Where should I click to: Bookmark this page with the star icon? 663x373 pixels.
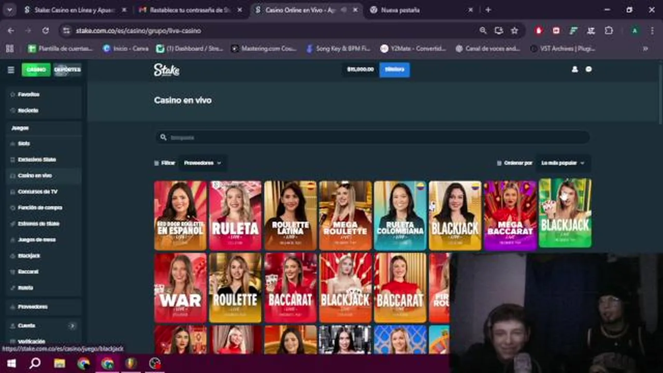[x=514, y=31]
